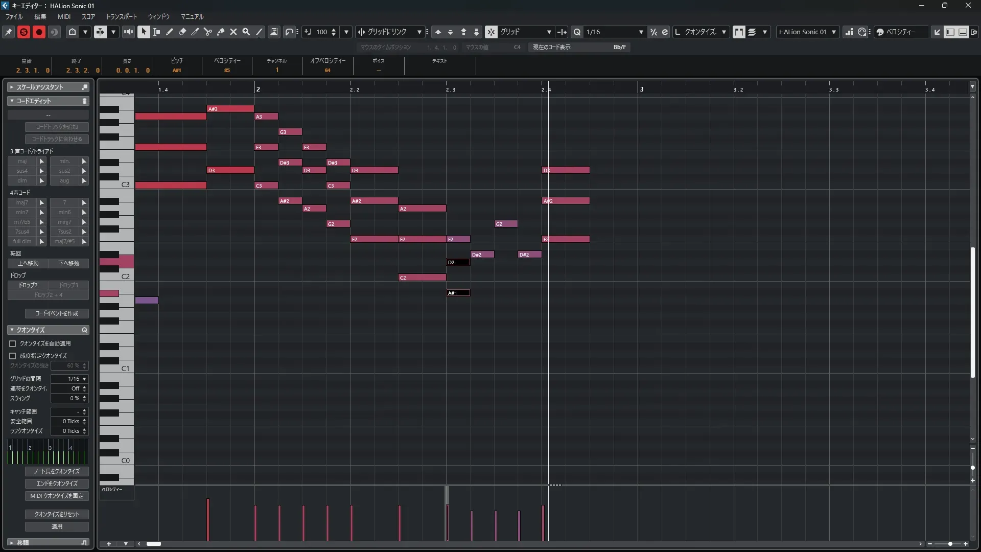Viewport: 981px width, 552px height.
Task: Select the Draw pencil tool
Action: point(170,32)
